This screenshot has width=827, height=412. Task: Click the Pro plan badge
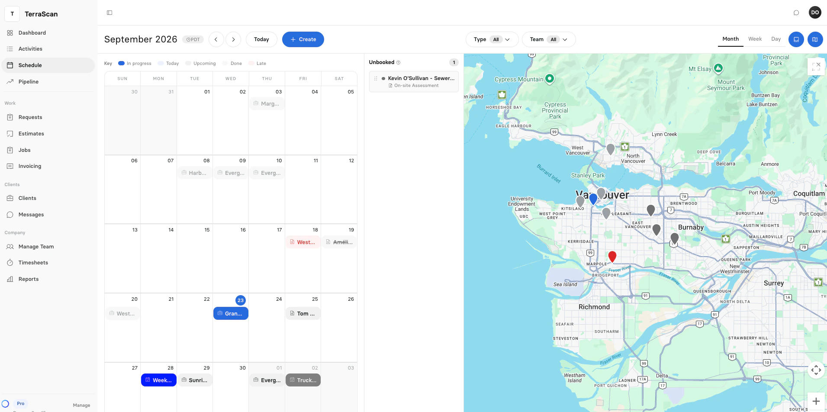(20, 403)
